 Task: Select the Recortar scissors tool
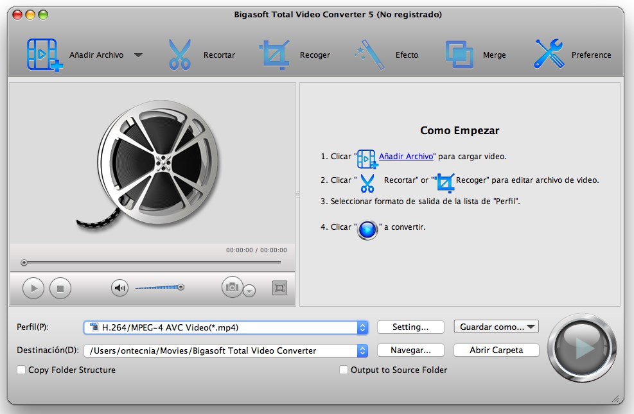(179, 55)
